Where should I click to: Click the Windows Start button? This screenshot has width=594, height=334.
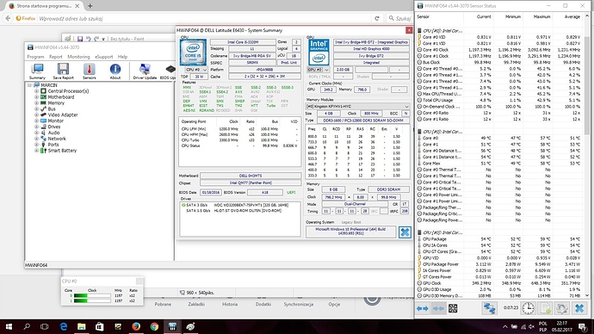tap(9, 326)
